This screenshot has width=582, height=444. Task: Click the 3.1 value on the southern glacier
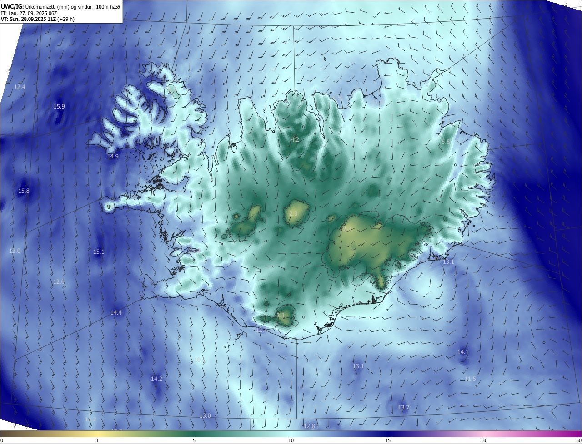[x=281, y=315]
